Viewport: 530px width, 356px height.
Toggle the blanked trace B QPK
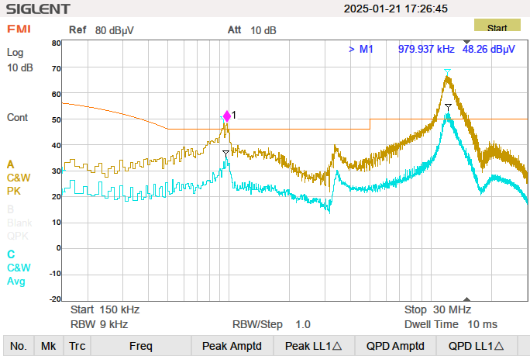tap(19, 221)
